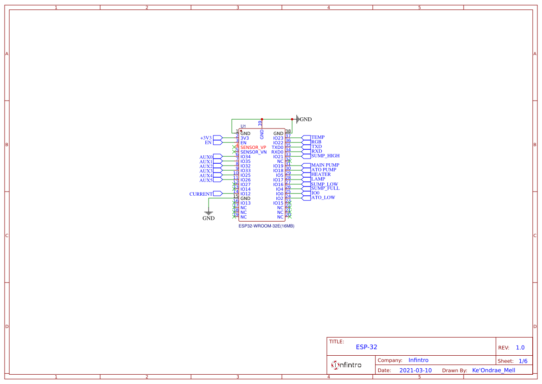This screenshot has height=384, width=542.
Task: Click the Infintro logo in title block
Action: point(347,365)
